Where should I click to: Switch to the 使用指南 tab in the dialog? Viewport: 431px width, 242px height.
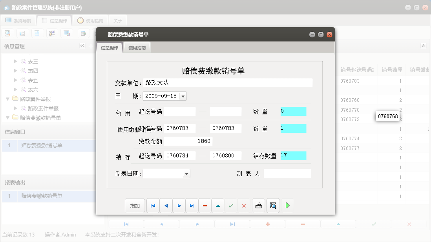point(138,47)
